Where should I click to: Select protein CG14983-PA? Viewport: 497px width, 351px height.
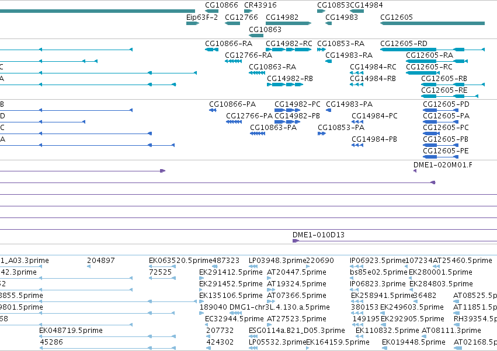(349, 104)
